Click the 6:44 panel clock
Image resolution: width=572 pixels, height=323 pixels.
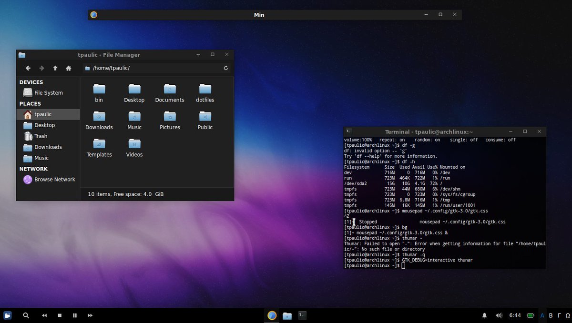tap(515, 315)
